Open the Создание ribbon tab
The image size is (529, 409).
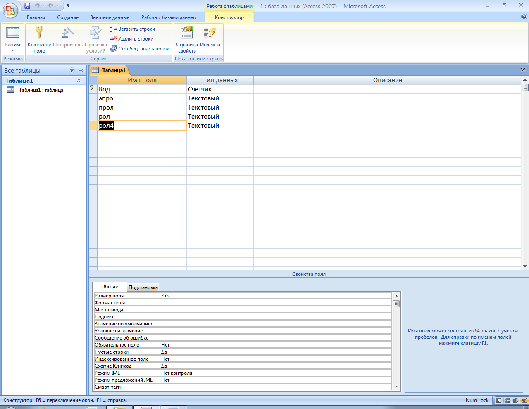[x=68, y=17]
